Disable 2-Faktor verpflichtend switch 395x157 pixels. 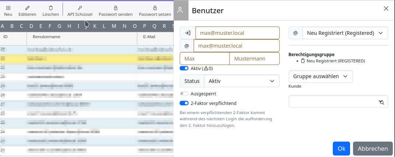click(184, 103)
